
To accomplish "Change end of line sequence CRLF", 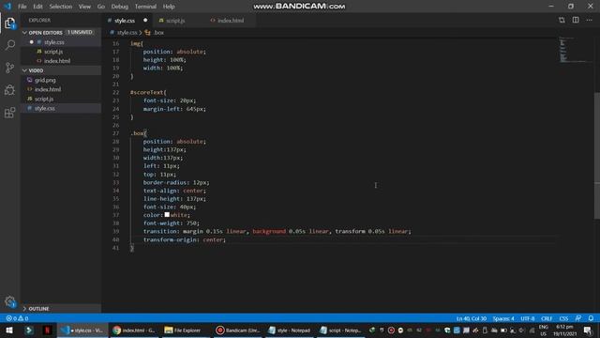I will click(547, 318).
